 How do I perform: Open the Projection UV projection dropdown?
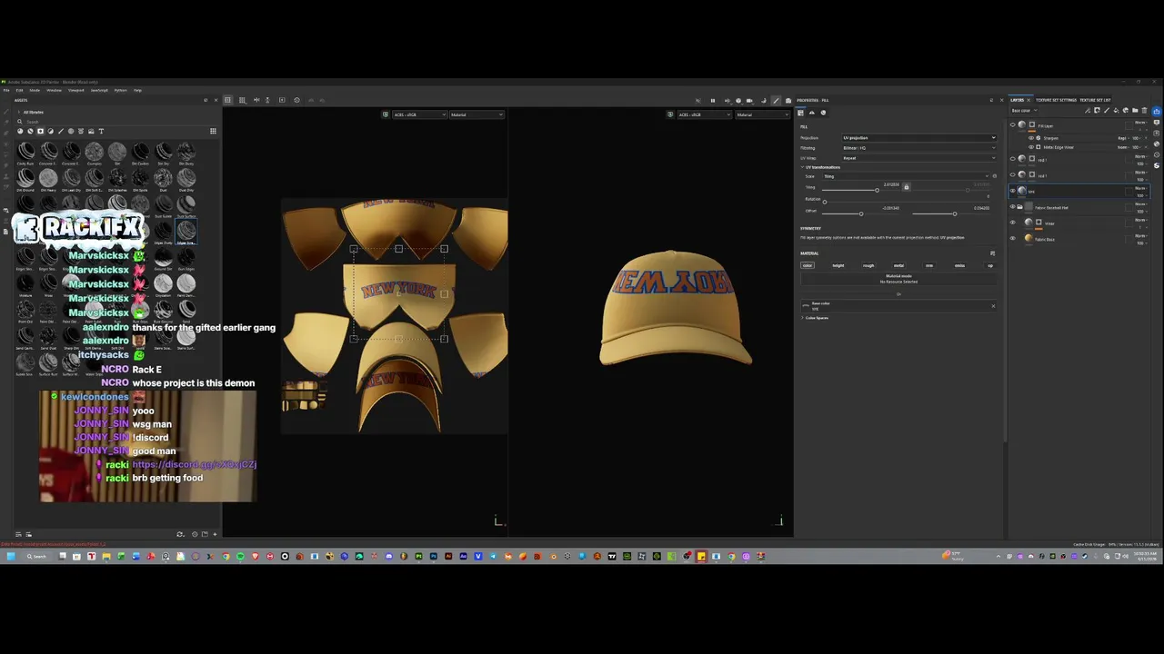[919, 138]
